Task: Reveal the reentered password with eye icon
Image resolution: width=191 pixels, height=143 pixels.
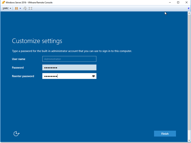Action: tap(94, 76)
